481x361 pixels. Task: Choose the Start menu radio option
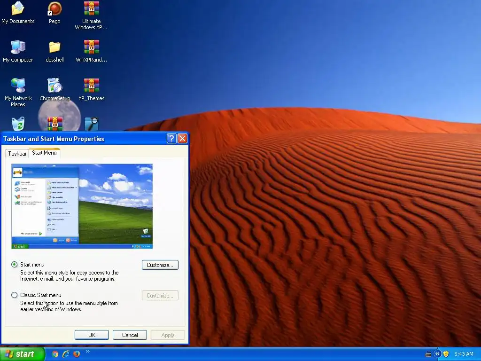(15, 264)
